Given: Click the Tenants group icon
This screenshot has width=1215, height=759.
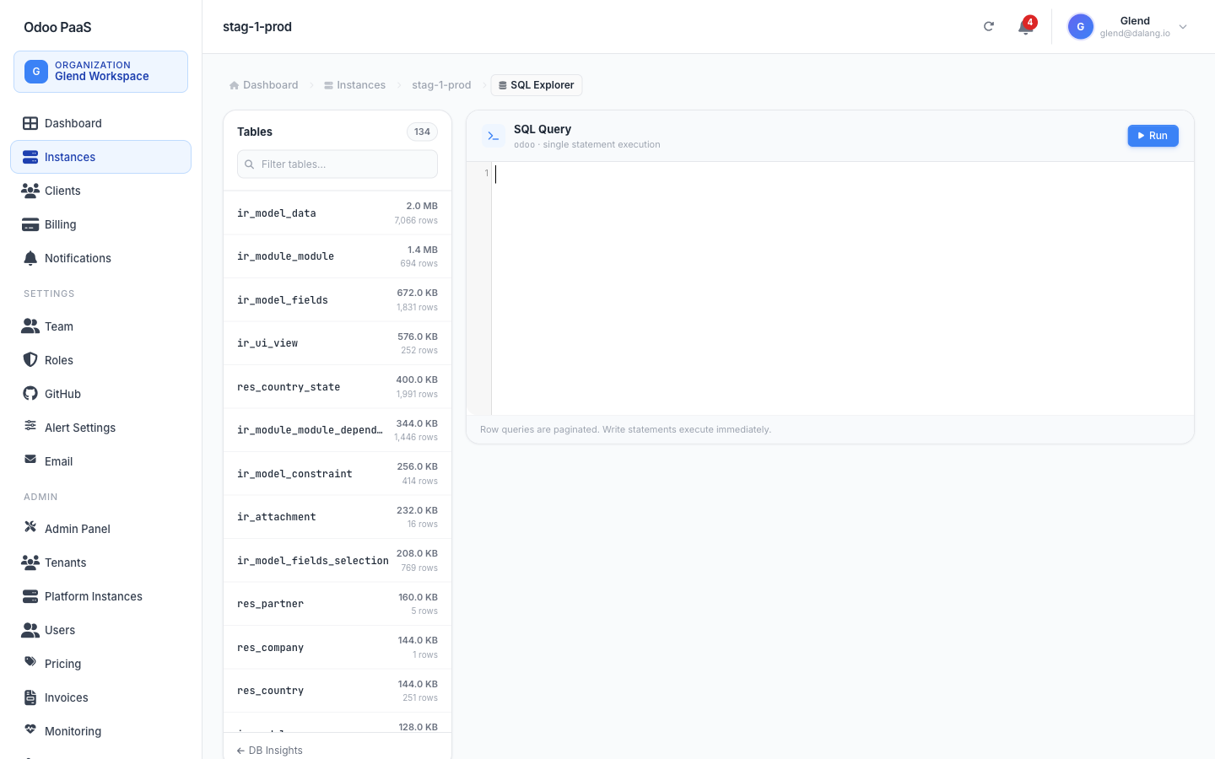Looking at the screenshot, I should (30, 562).
